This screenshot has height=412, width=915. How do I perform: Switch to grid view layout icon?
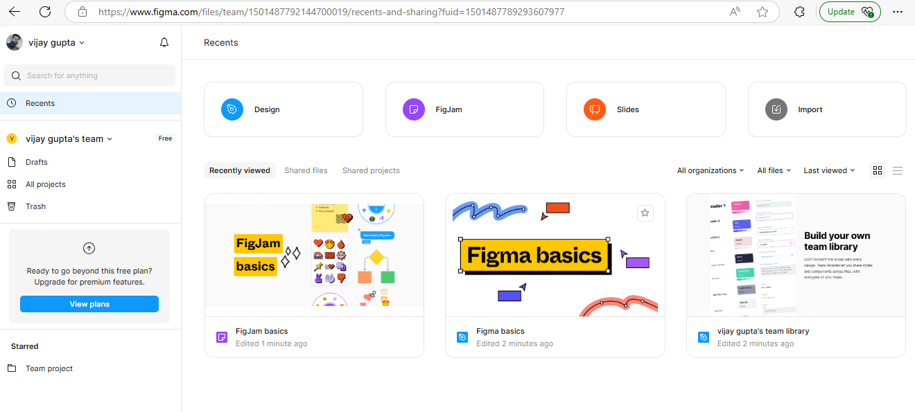tap(878, 170)
